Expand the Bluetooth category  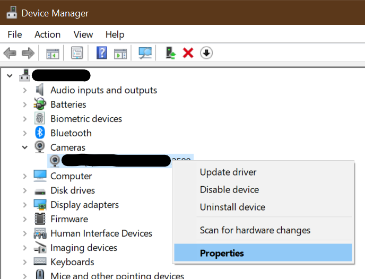pos(25,133)
